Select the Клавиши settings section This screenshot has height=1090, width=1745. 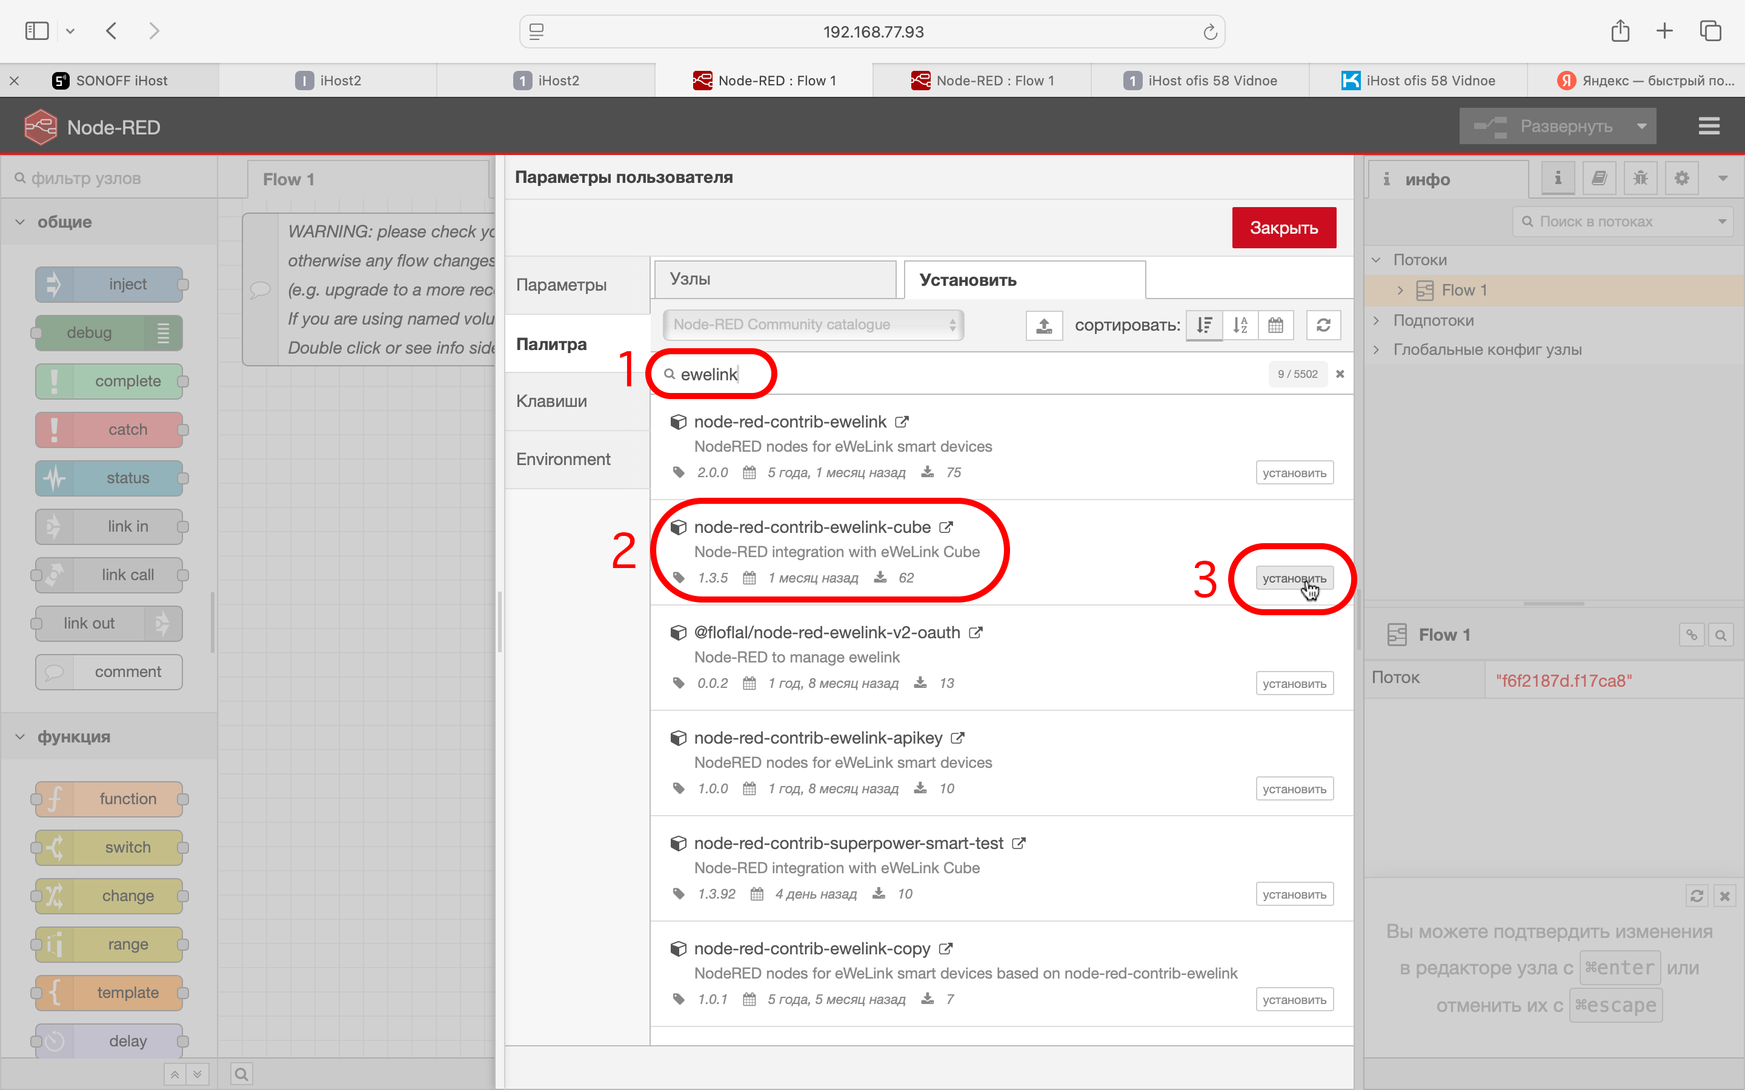(x=551, y=401)
